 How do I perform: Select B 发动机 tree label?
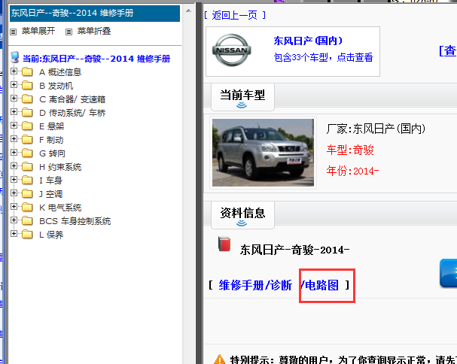tap(56, 86)
